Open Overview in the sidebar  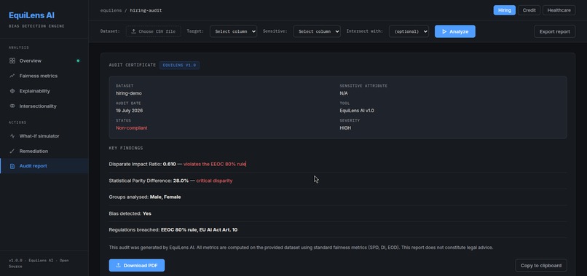pyautogui.click(x=44, y=60)
